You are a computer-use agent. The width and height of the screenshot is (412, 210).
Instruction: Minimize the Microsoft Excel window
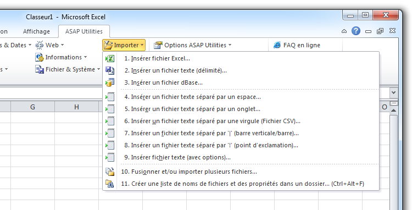(x=350, y=15)
